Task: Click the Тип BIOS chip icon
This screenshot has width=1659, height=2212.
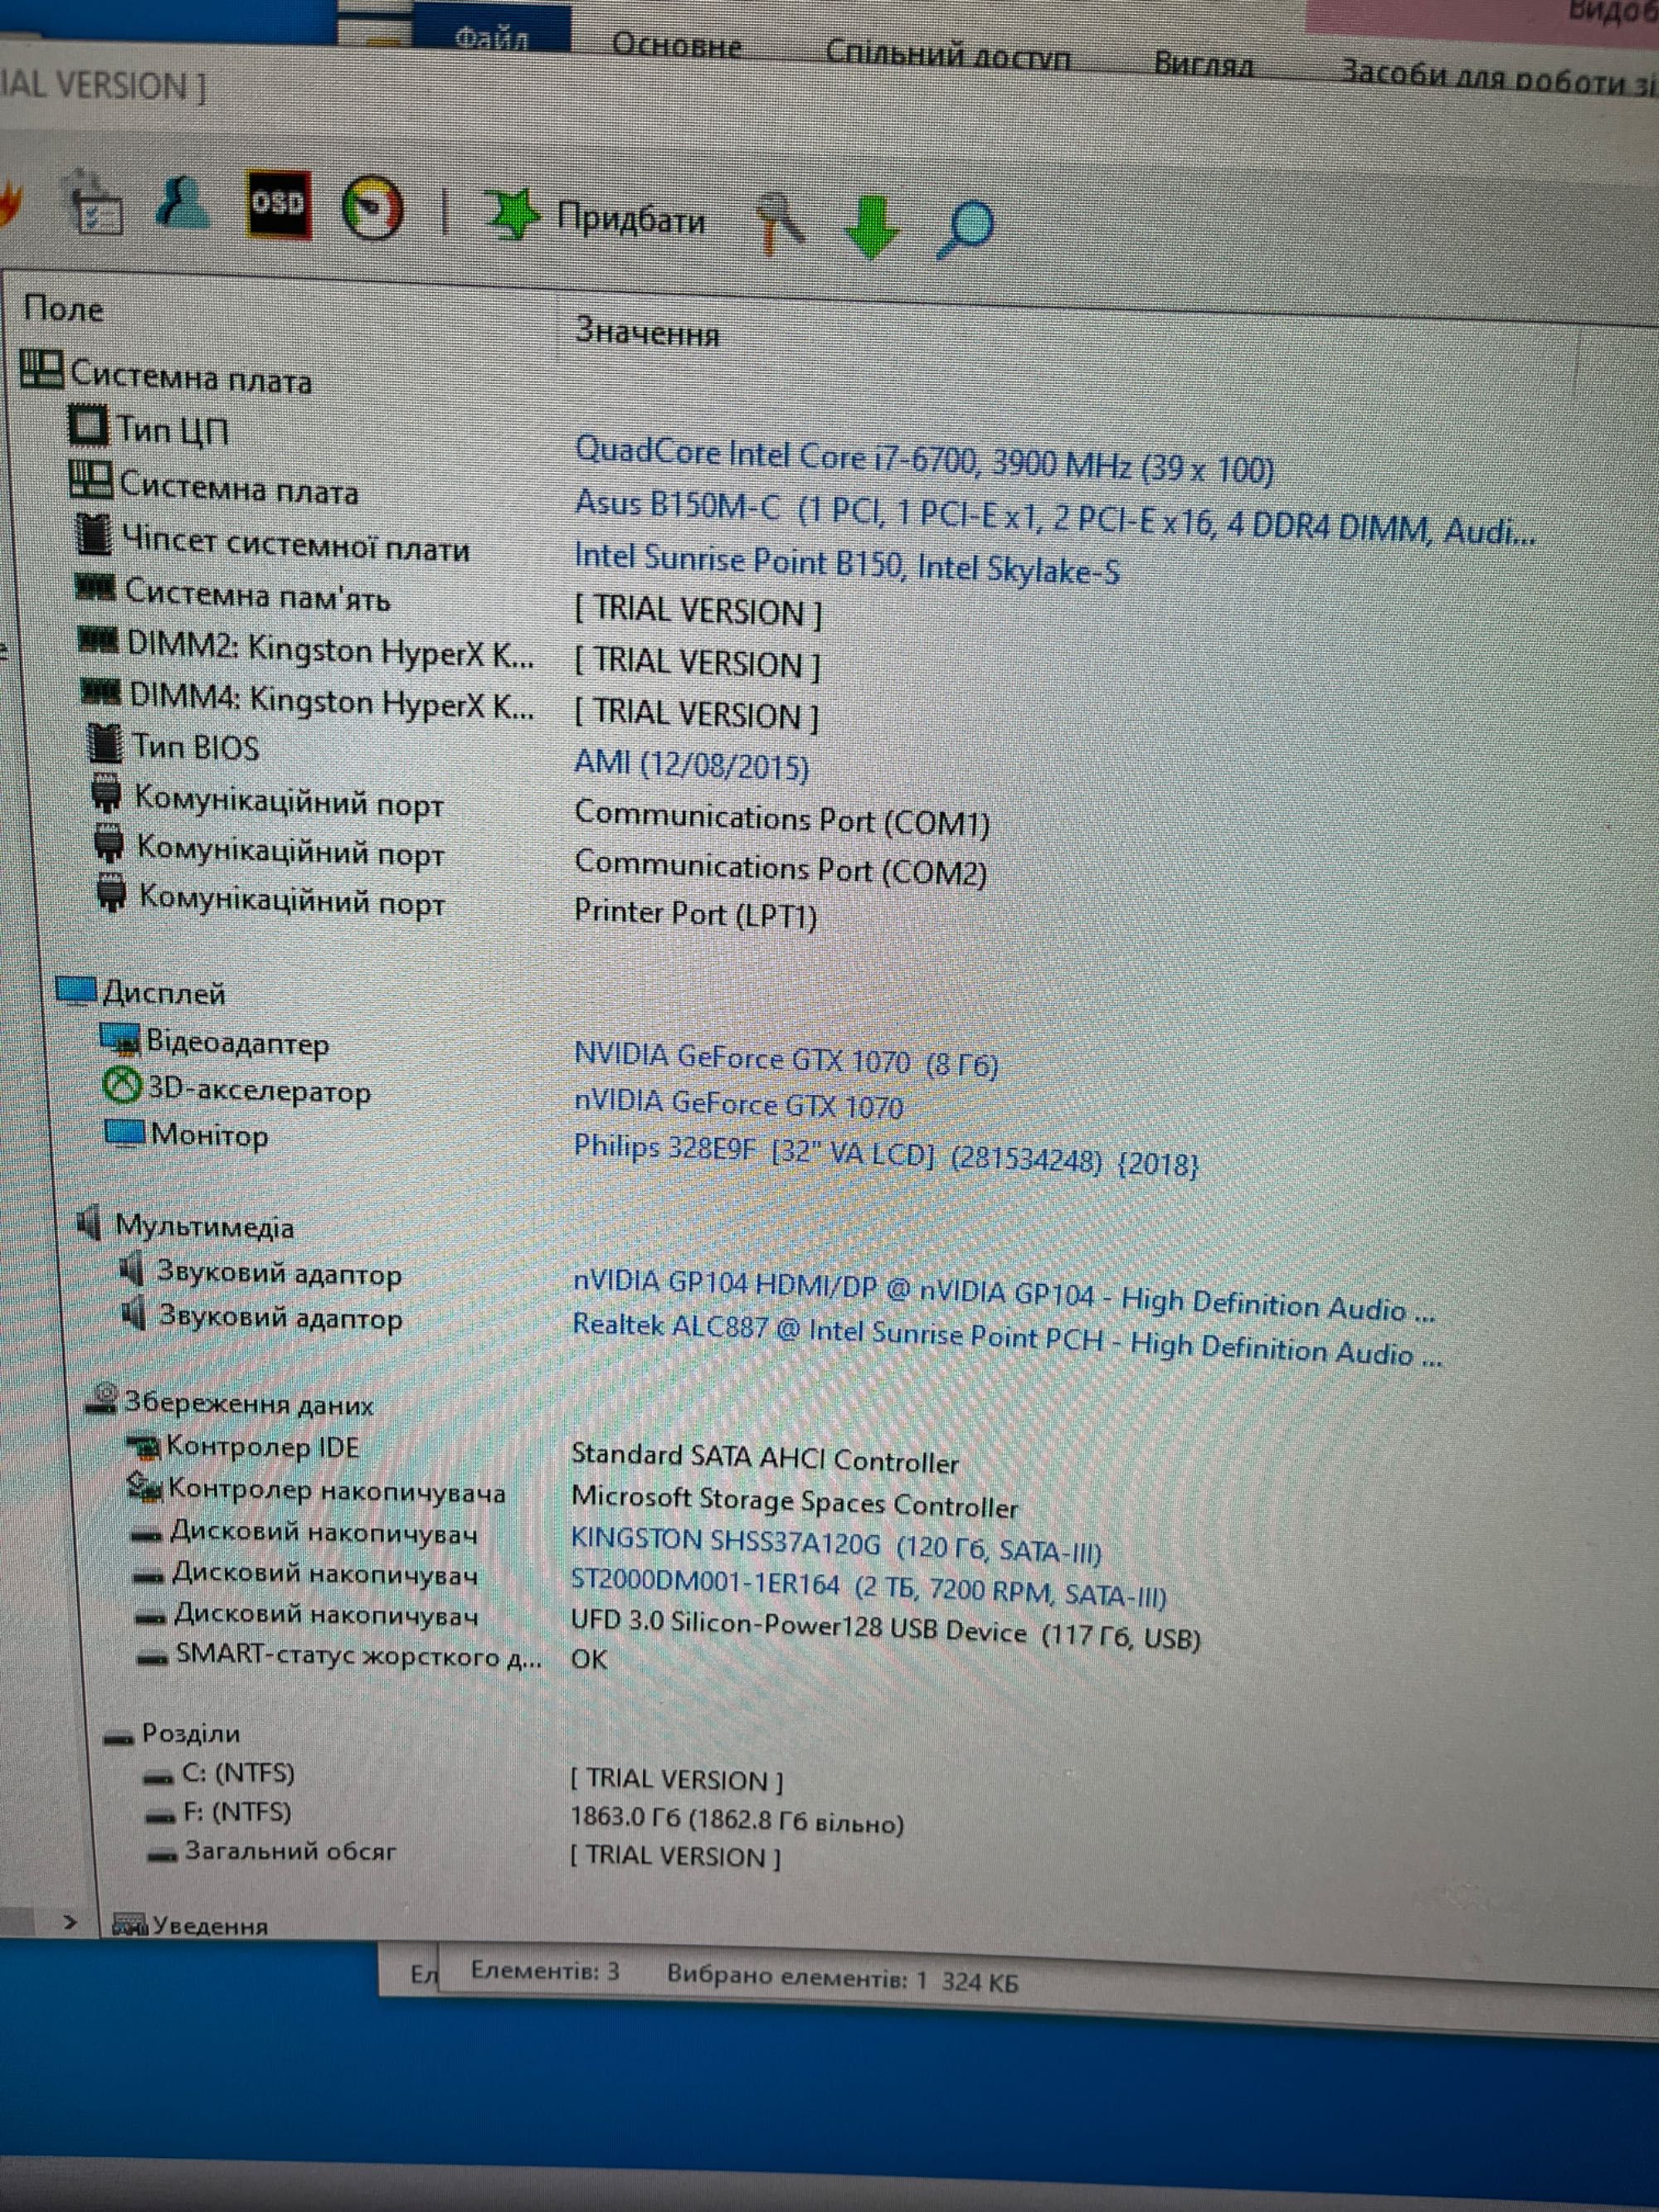Action: (104, 742)
